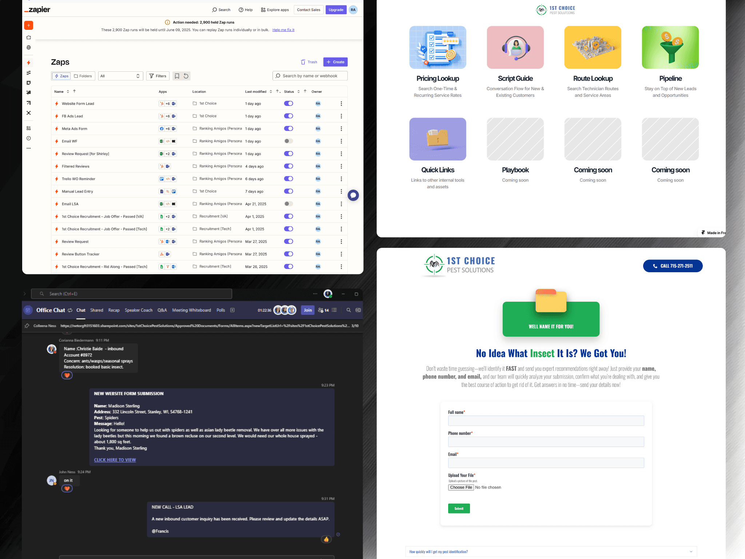This screenshot has width=745, height=559.
Task: Follow the 'Help me fix it' link
Action: point(283,30)
